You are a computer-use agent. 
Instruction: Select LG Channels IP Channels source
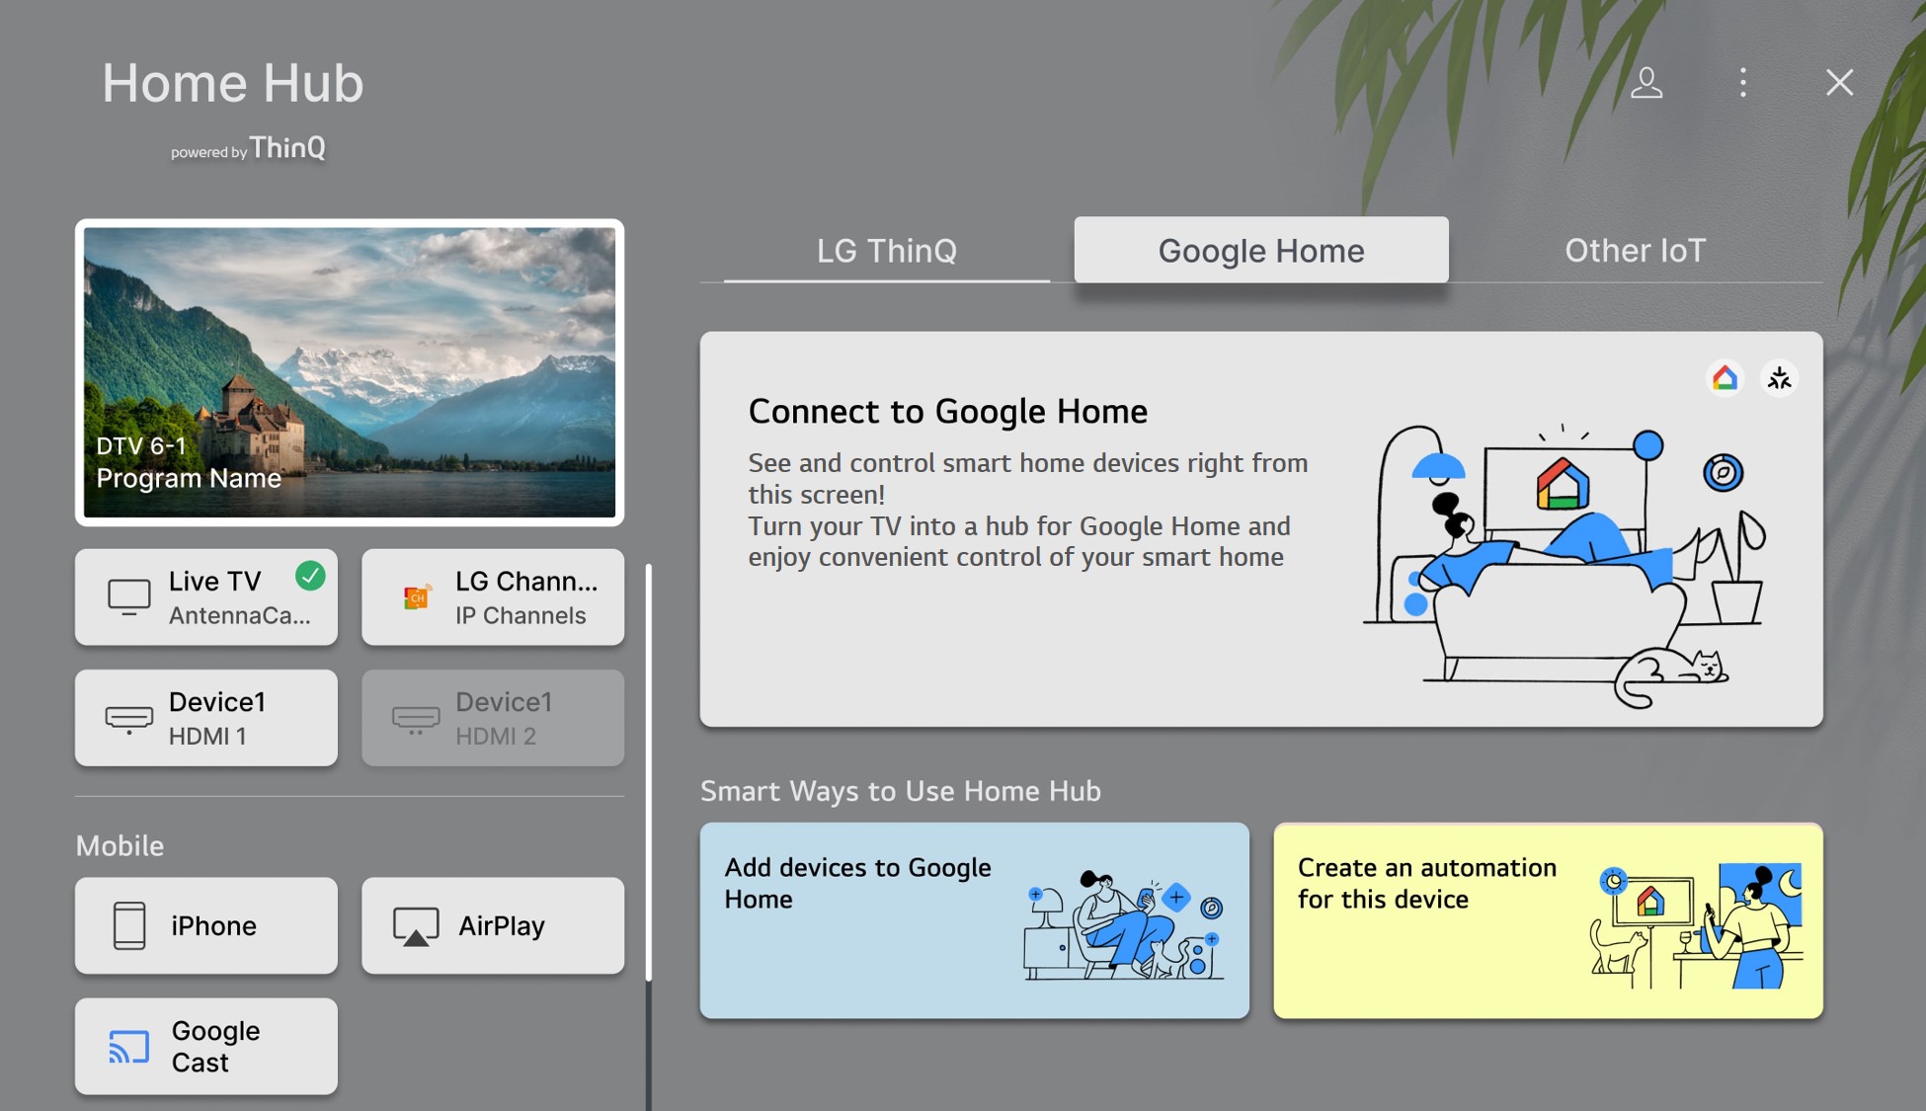(494, 595)
